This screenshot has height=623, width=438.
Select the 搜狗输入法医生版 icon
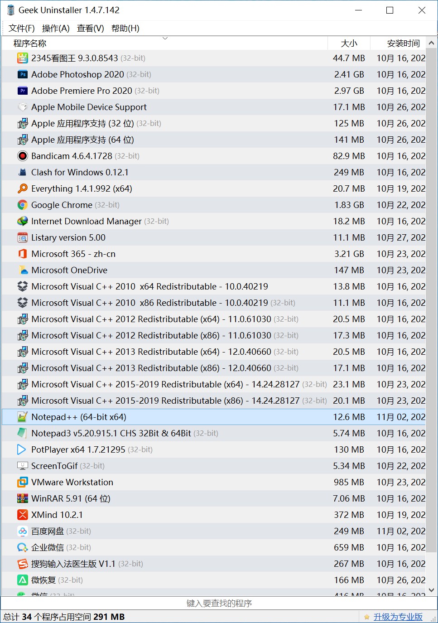pos(22,564)
